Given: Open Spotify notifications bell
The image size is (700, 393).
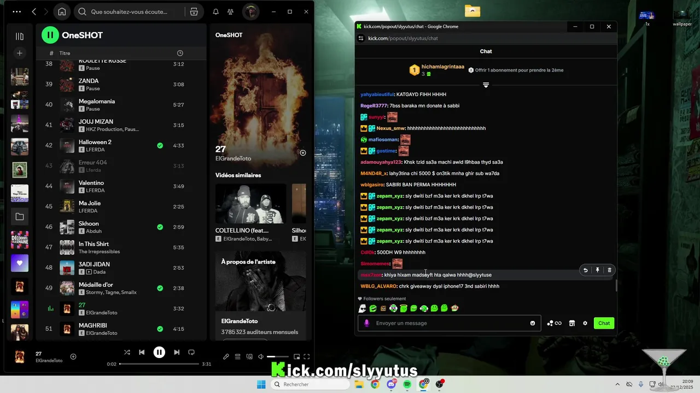Looking at the screenshot, I should [x=216, y=11].
